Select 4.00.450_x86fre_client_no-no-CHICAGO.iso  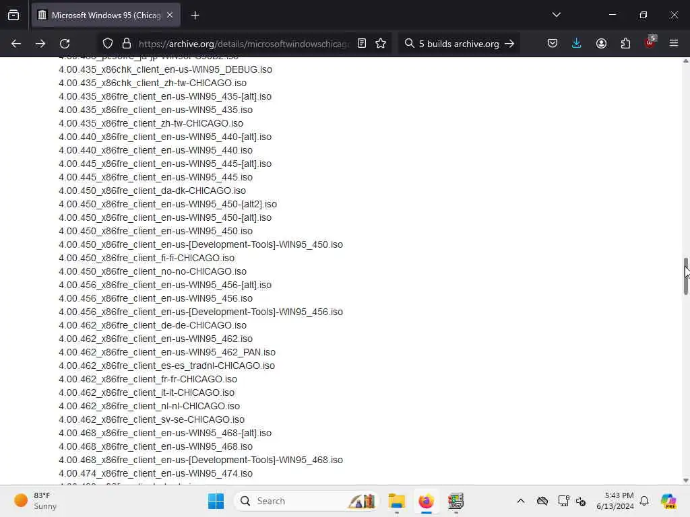153,272
